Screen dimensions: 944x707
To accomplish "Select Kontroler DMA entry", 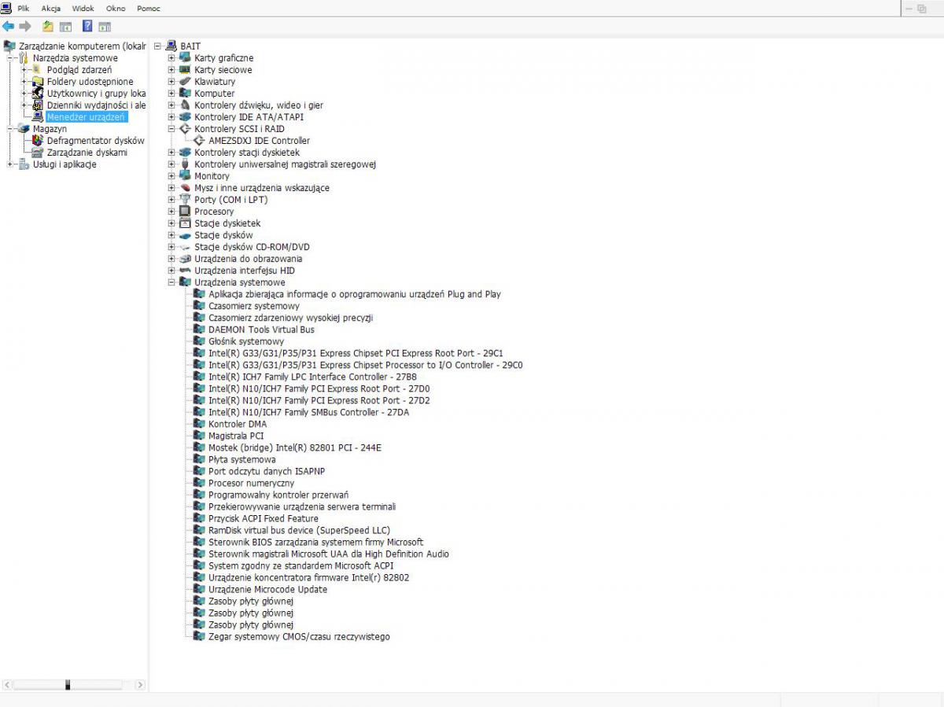I will (x=238, y=423).
